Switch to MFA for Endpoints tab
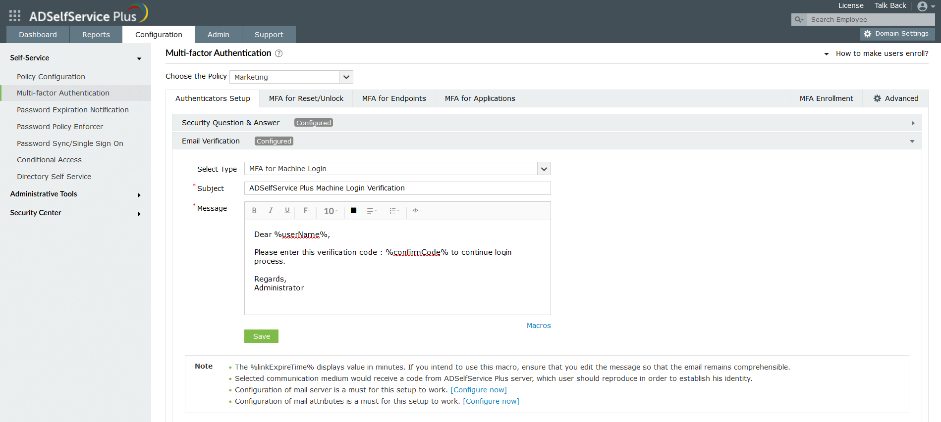941x422 pixels. (394, 98)
